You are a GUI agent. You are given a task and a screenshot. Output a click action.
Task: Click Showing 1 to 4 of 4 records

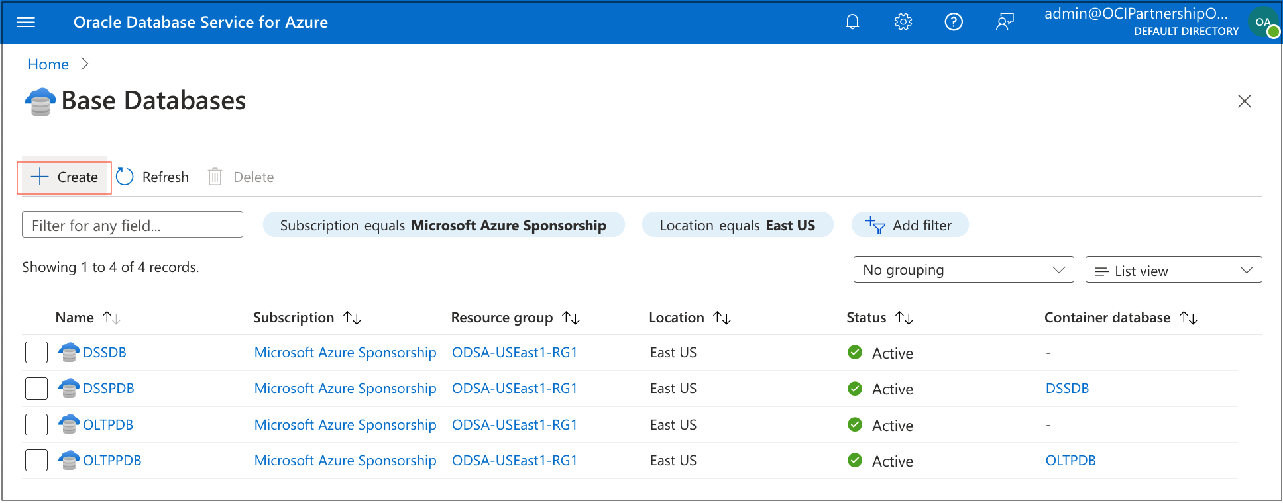pos(111,267)
